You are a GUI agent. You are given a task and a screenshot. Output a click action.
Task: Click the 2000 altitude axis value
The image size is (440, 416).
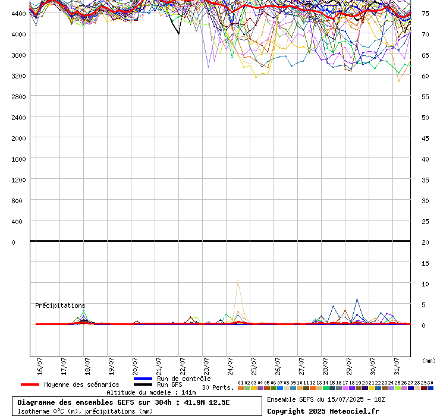tap(18, 138)
